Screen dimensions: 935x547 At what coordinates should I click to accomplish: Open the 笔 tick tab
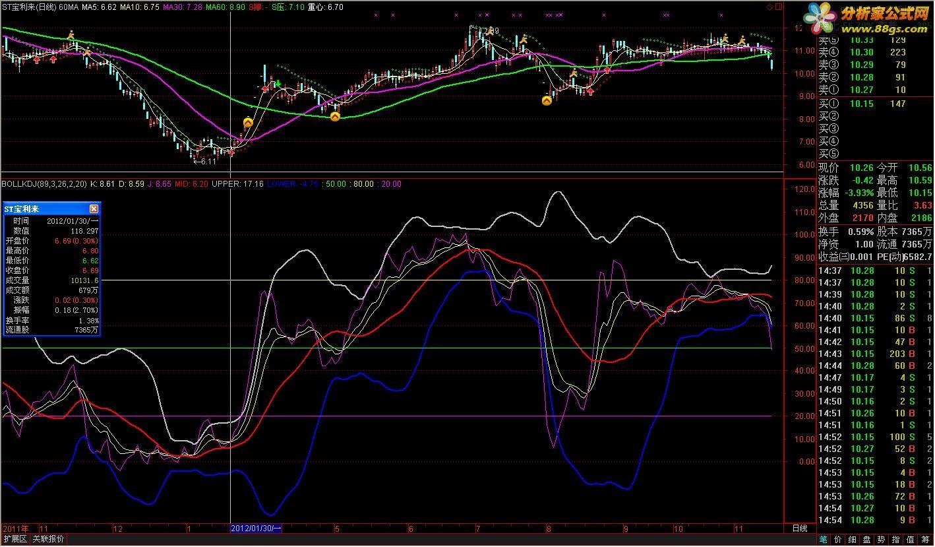click(x=824, y=540)
